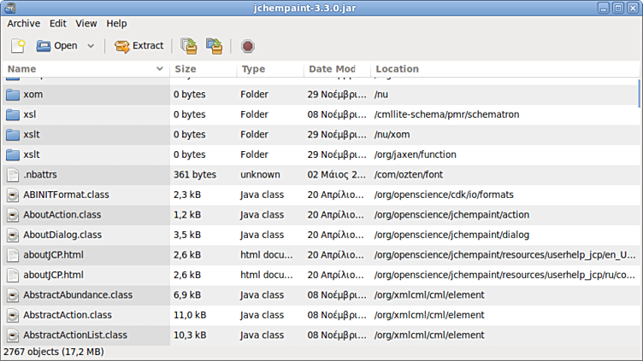Toggle sort order via Name column arrow
643x361 pixels.
pyautogui.click(x=159, y=69)
